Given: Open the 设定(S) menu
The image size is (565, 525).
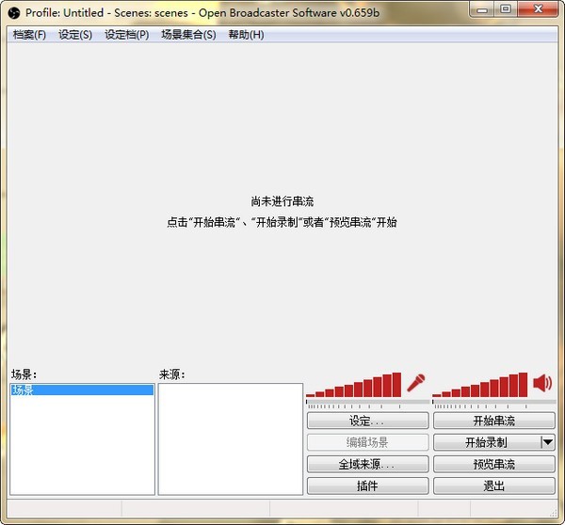Looking at the screenshot, I should 75,35.
